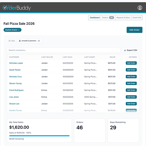
Task: Open the user profile account icon
Action: (x=140, y=8)
